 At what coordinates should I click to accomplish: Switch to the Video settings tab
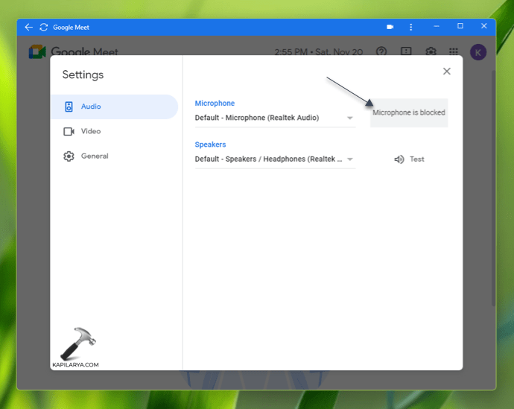[115, 131]
